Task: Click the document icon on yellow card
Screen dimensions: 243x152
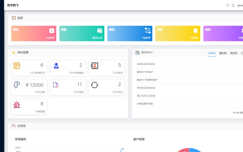Action: tap(196, 31)
